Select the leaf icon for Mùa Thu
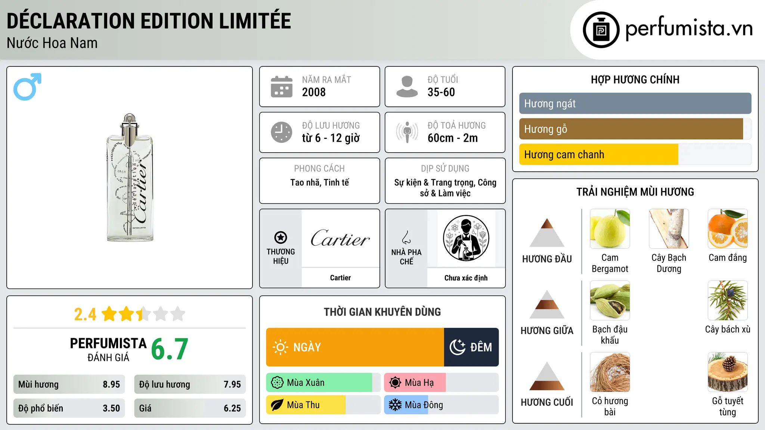Screen dimensions: 765x430 (x=277, y=405)
